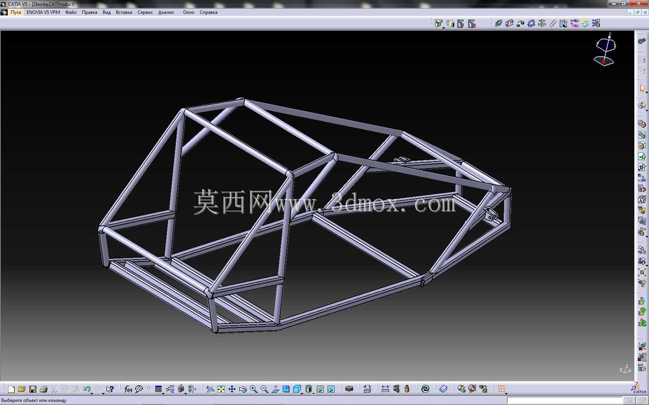The width and height of the screenshot is (649, 405).
Task: Open the Правка menu
Action: pos(89,12)
